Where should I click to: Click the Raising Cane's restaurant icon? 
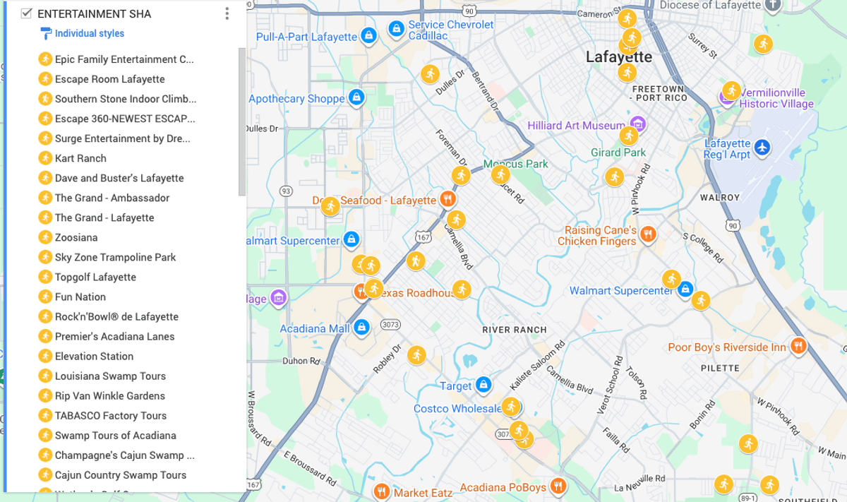pyautogui.click(x=648, y=234)
